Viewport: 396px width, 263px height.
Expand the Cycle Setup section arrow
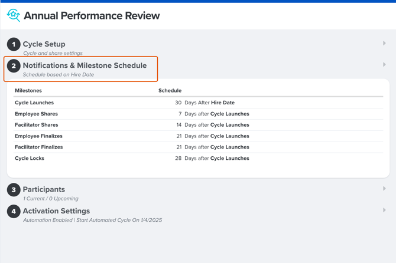tap(384, 44)
